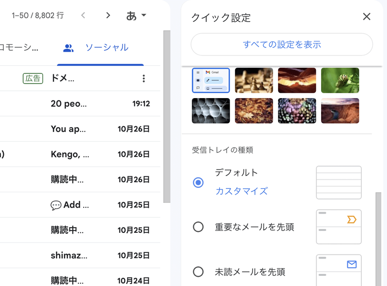Image resolution: width=387 pixels, height=286 pixels.
Task: Click the カスタマイズ link
Action: tap(241, 191)
